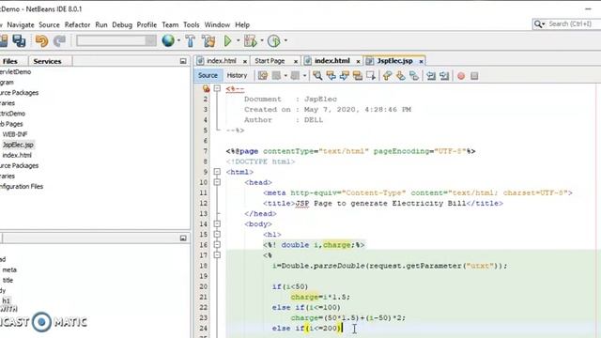Viewport: 601px width, 338px height.
Task: Open the Team menu
Action: 170,24
